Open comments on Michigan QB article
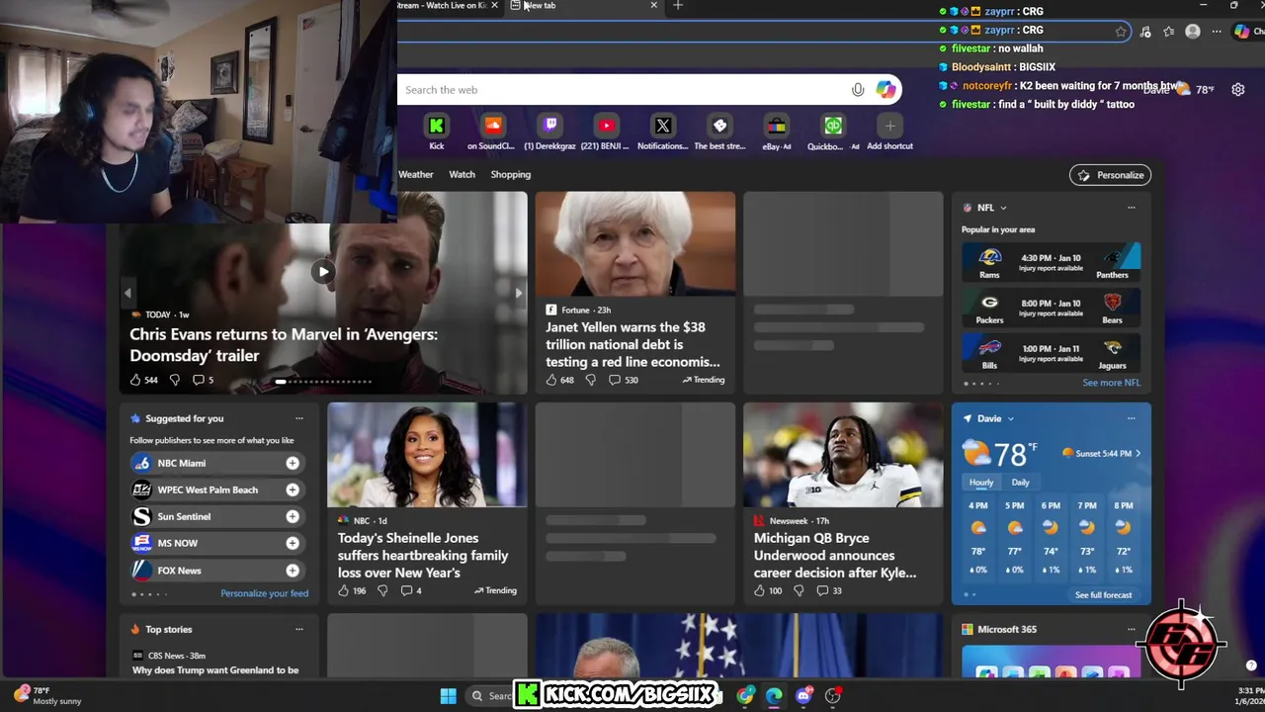The image size is (1265, 712). [x=830, y=590]
